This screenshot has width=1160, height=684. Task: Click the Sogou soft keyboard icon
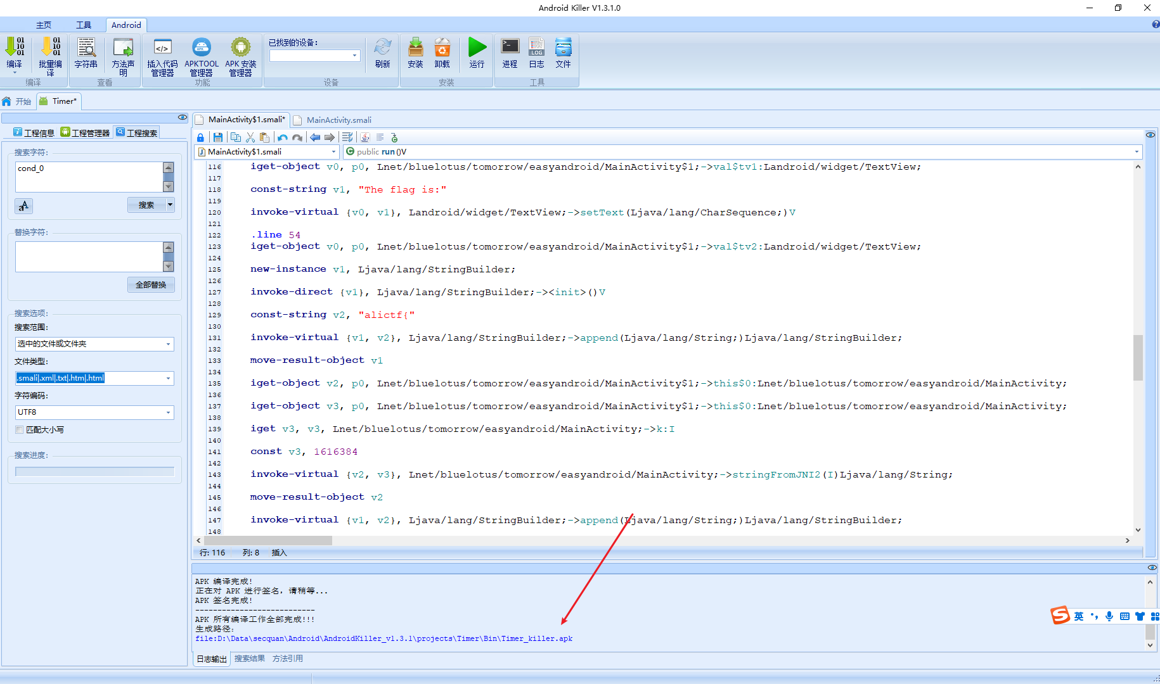tap(1125, 616)
